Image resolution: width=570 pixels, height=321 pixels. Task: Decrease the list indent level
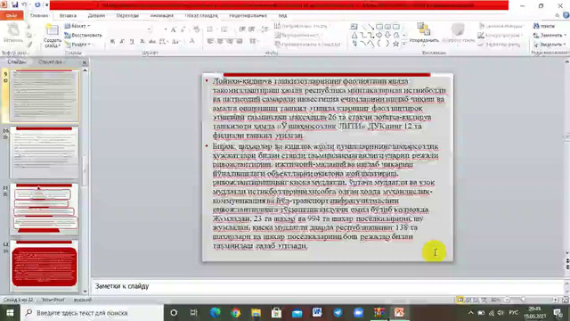(241, 29)
